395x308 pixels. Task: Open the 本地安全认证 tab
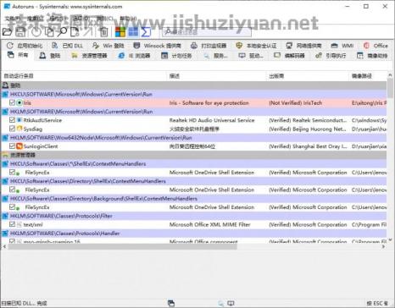tap(256, 46)
